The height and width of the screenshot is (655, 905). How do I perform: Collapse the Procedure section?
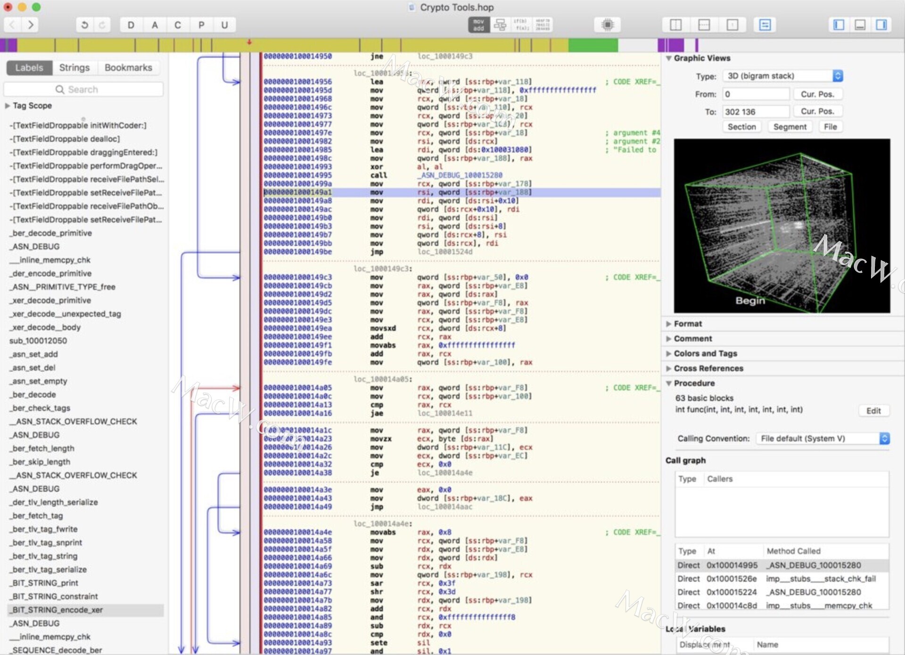(x=668, y=383)
